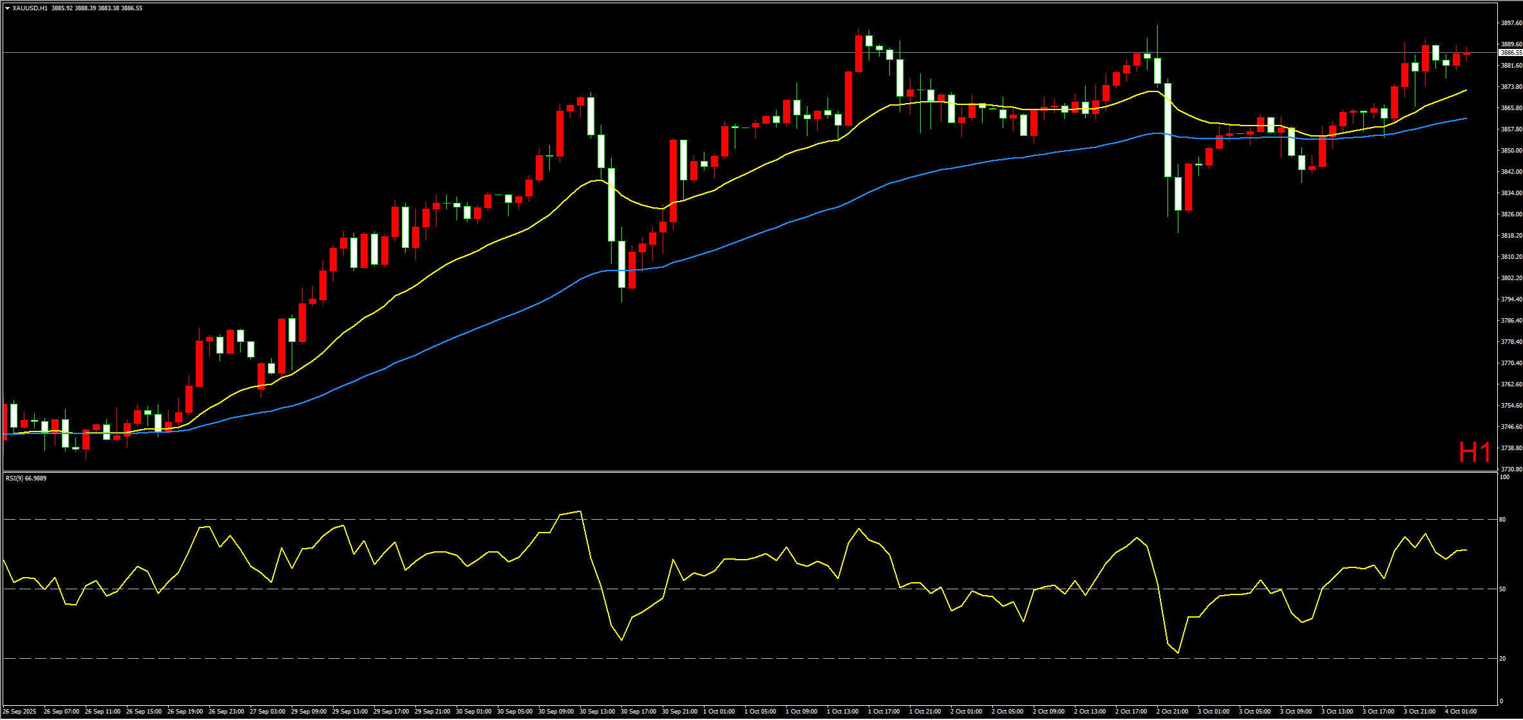Viewport: 1523px width, 720px height.
Task: Click the 2 Oct 21:00 time label
Action: [x=1172, y=712]
